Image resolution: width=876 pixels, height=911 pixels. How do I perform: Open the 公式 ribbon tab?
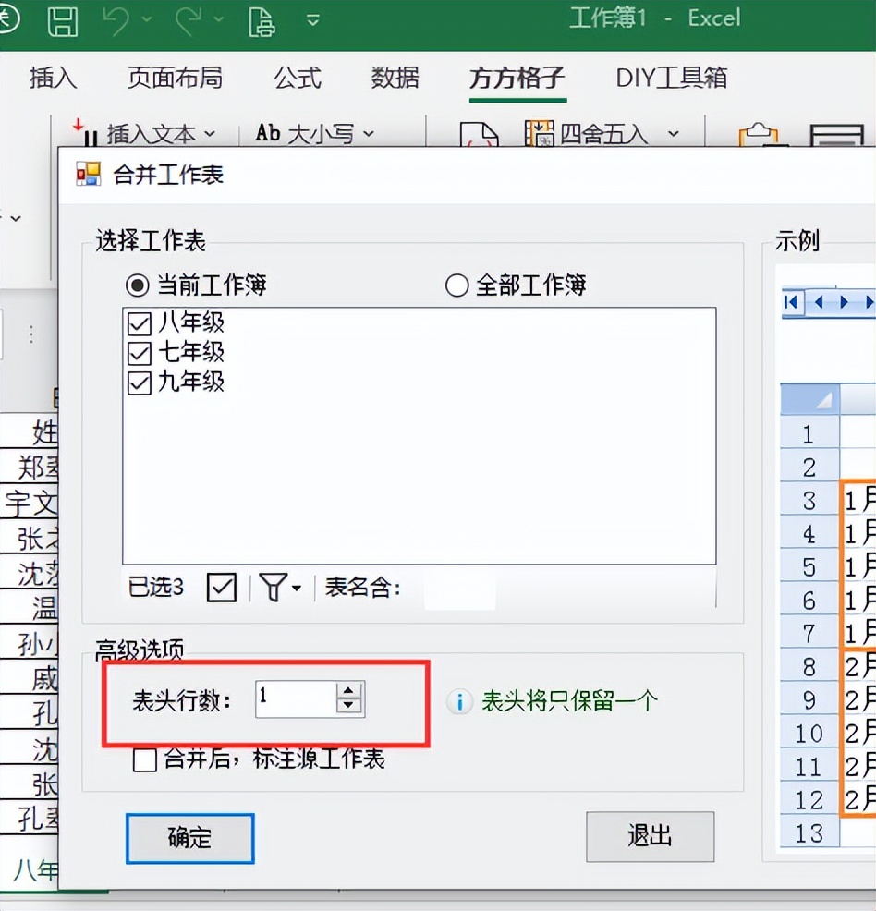[x=298, y=78]
